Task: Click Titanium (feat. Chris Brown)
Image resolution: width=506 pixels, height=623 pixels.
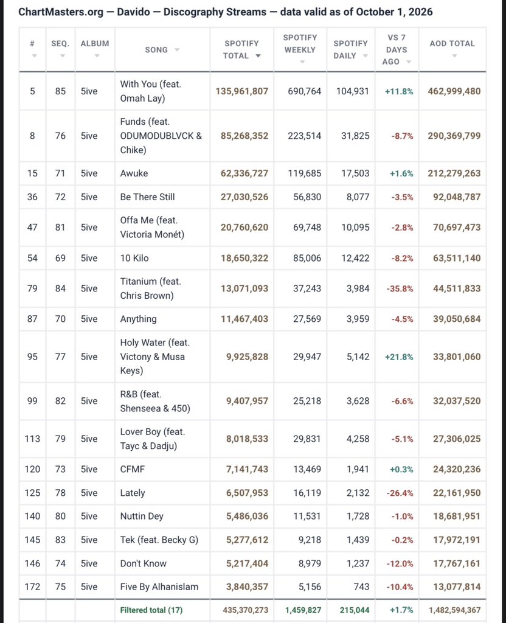Action: pos(151,288)
